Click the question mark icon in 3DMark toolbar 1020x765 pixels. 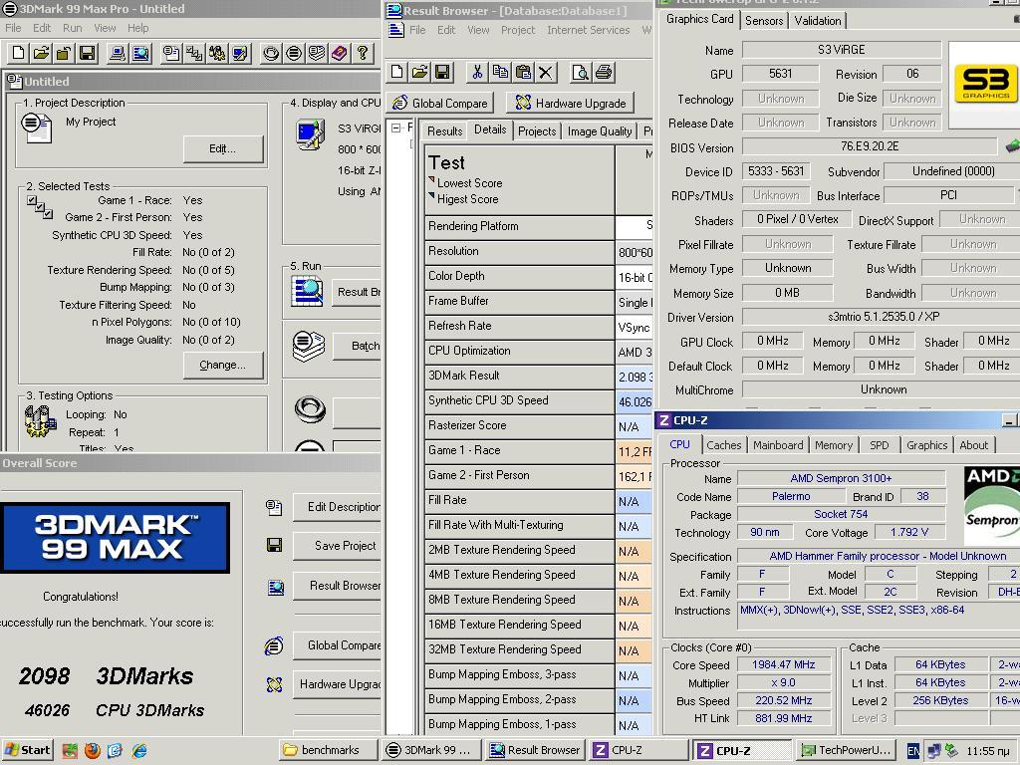pos(363,54)
